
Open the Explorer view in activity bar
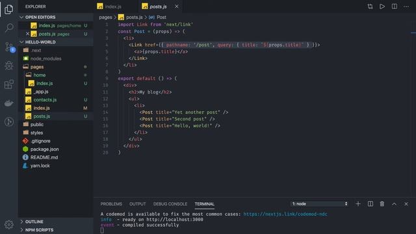coord(8,10)
